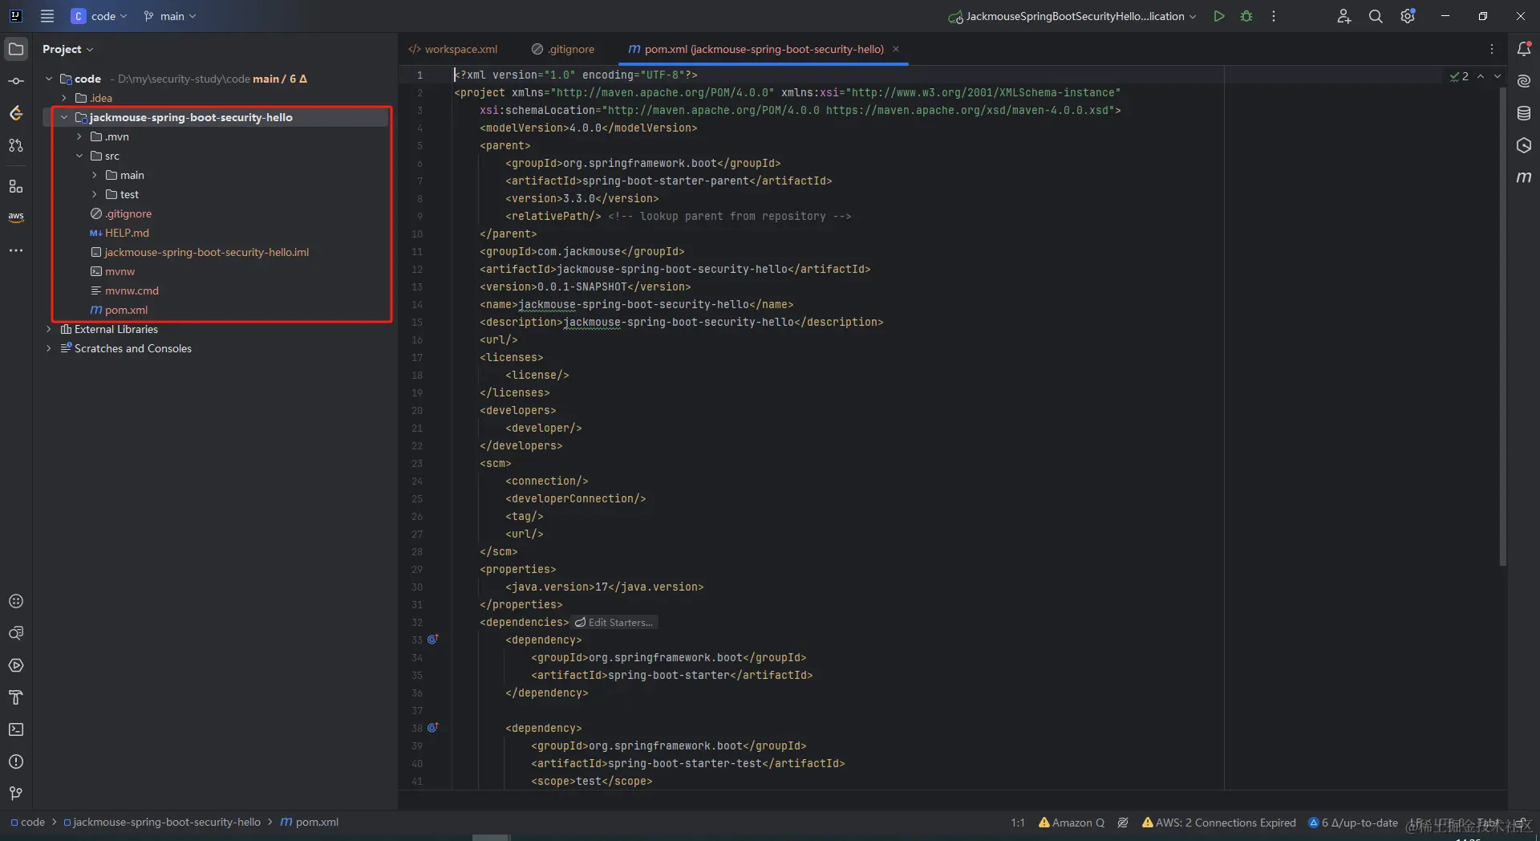Open editor tabs options menu
The image size is (1540, 841).
(1492, 49)
